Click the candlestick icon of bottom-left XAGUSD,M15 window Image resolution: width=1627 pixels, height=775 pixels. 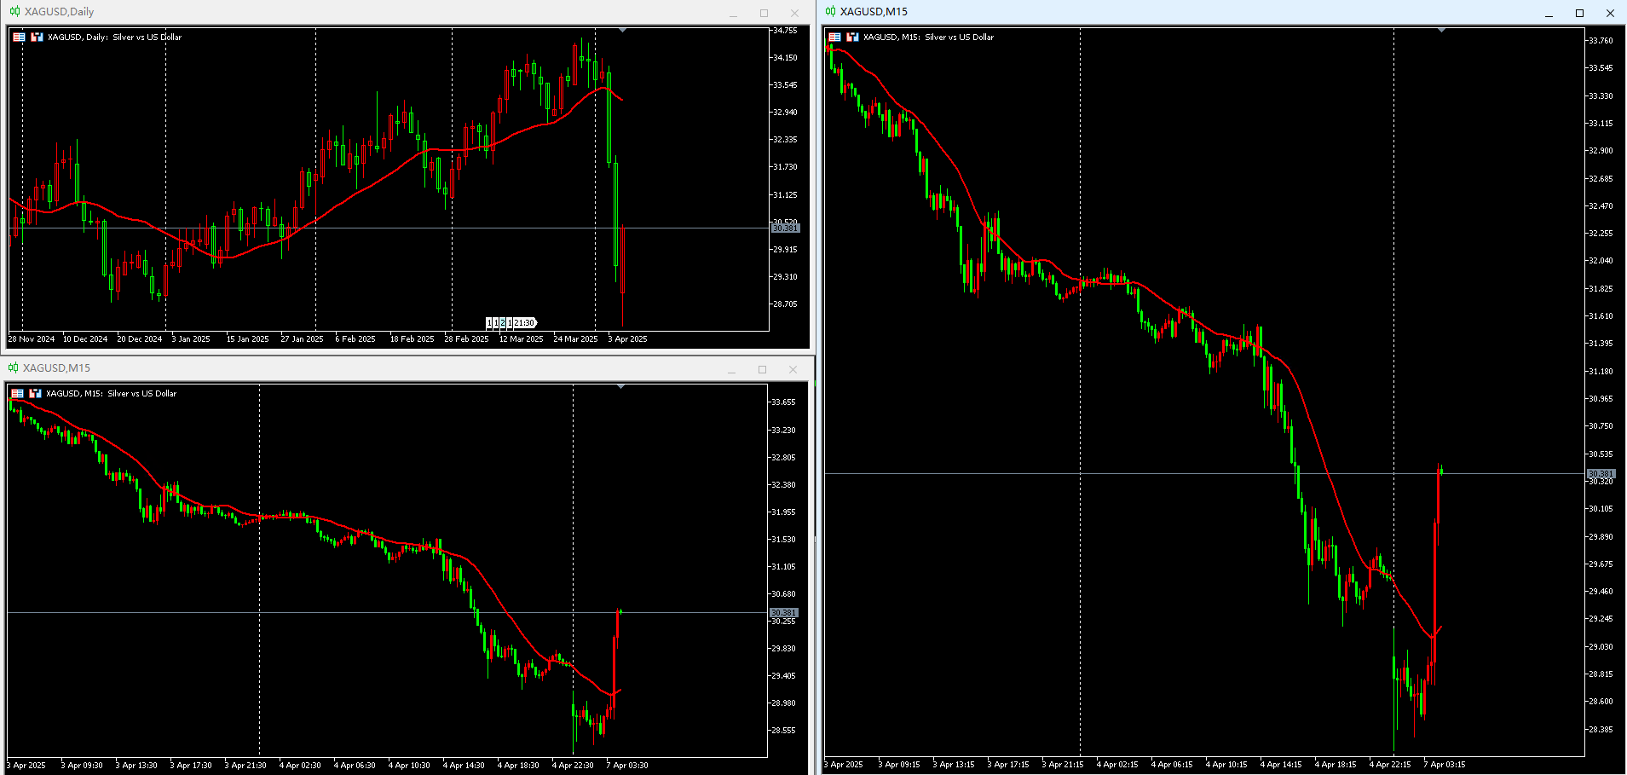click(13, 367)
